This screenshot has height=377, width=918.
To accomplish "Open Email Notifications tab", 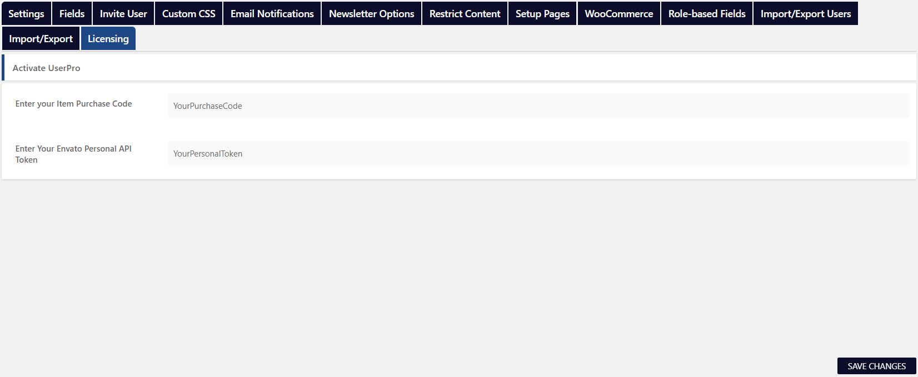I will pos(272,13).
